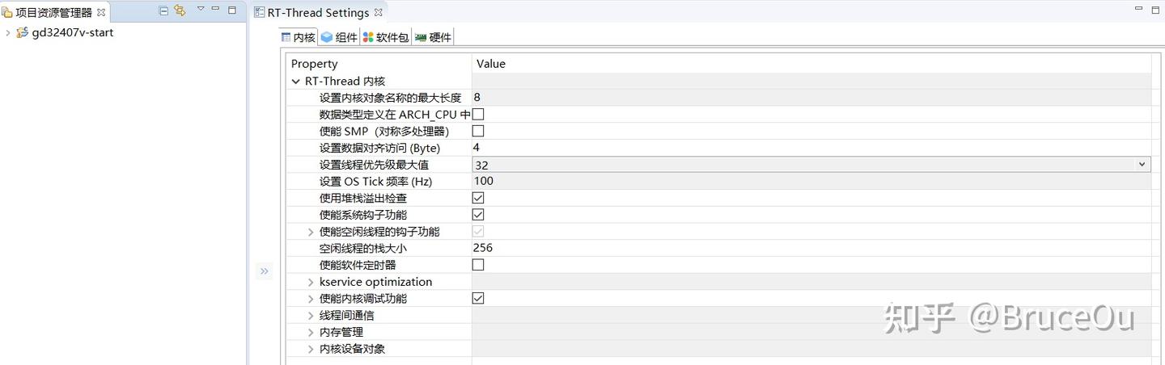Screen dimensions: 1165x365
Task: Switch to the 组件 tab
Action: 339,37
